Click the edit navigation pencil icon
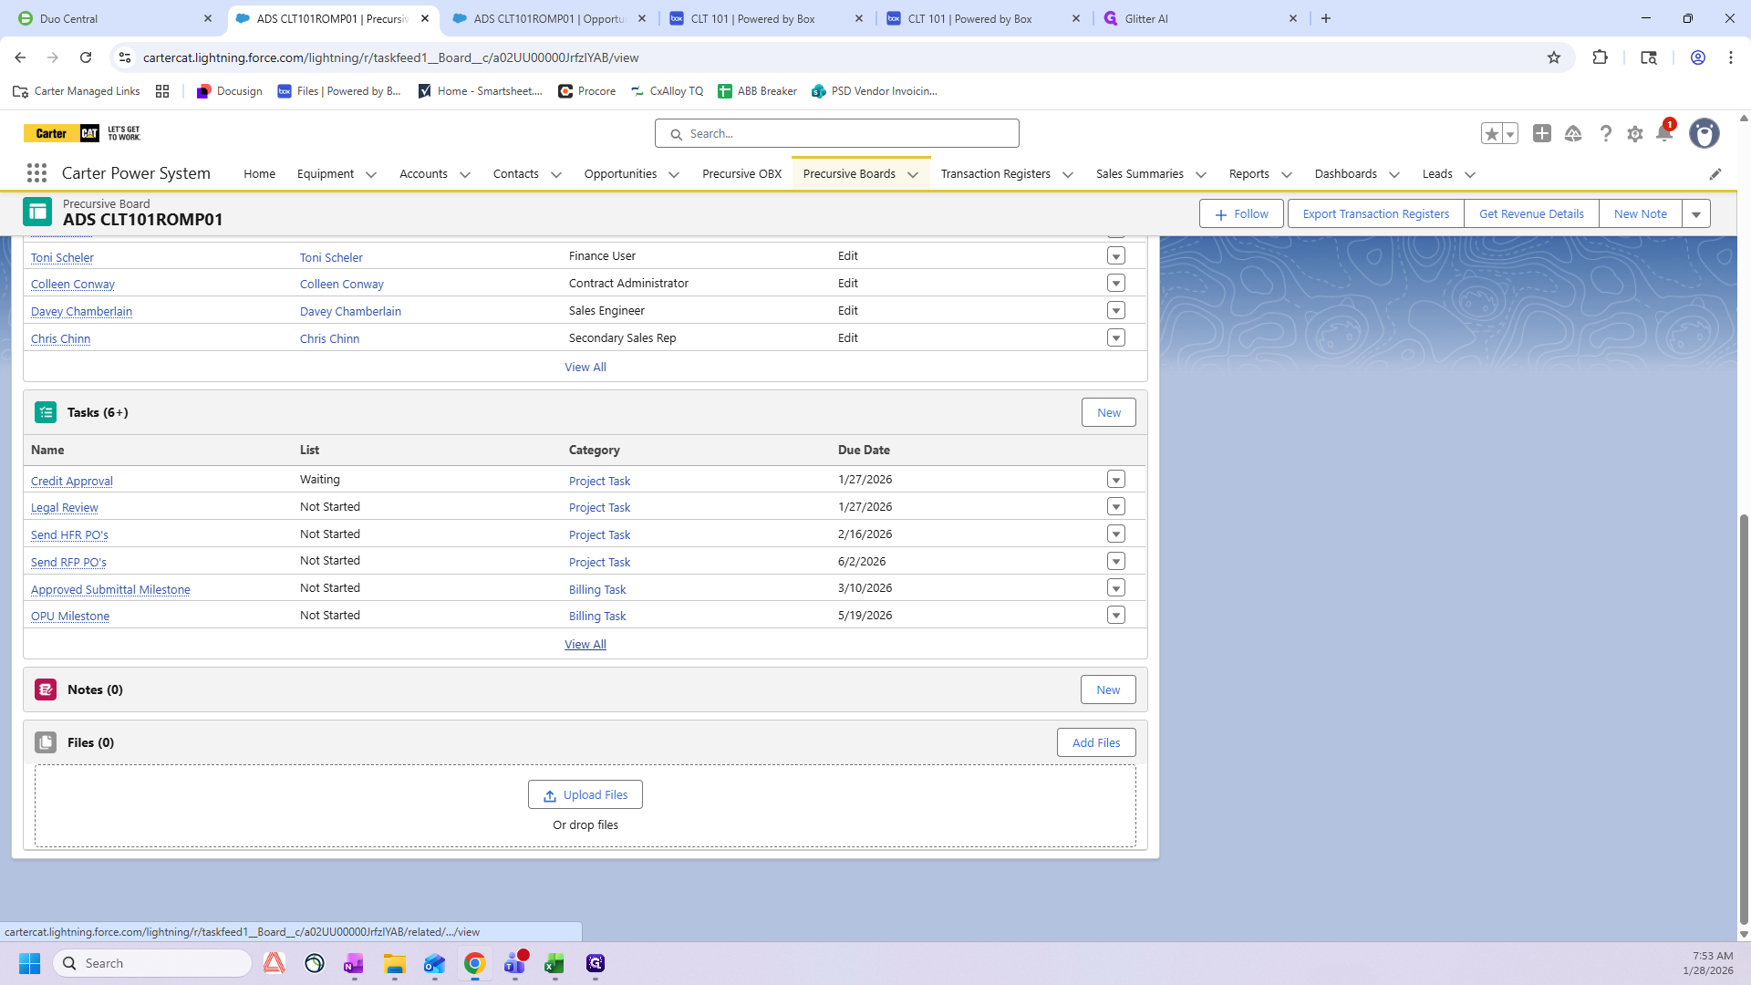The image size is (1751, 985). point(1715,174)
